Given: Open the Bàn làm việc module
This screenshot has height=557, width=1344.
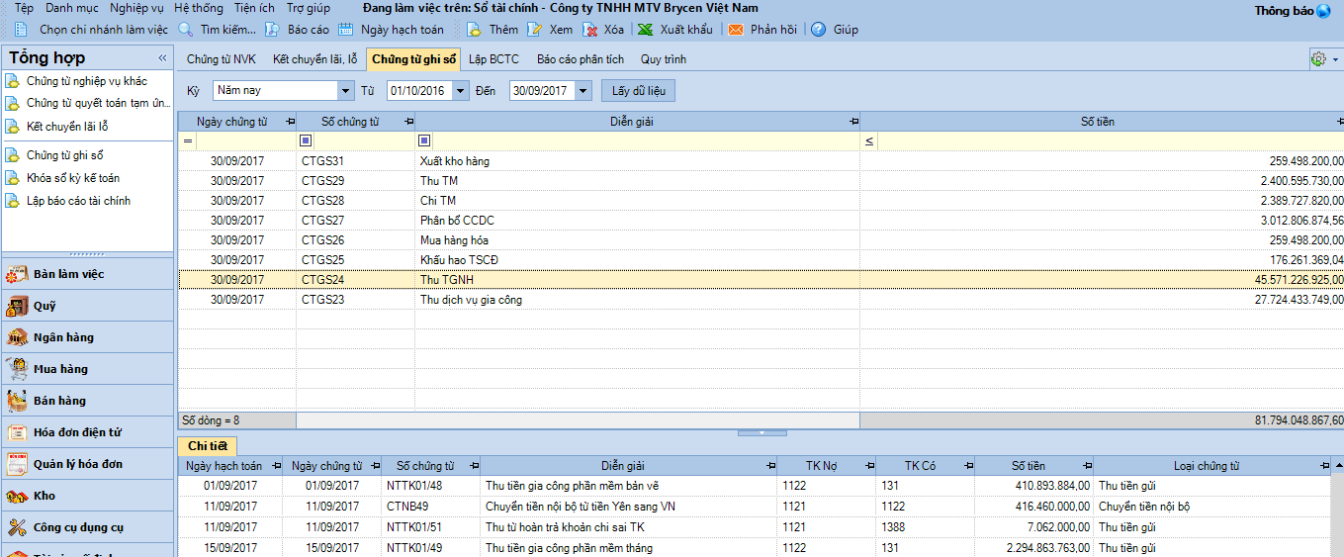Looking at the screenshot, I should tap(87, 274).
